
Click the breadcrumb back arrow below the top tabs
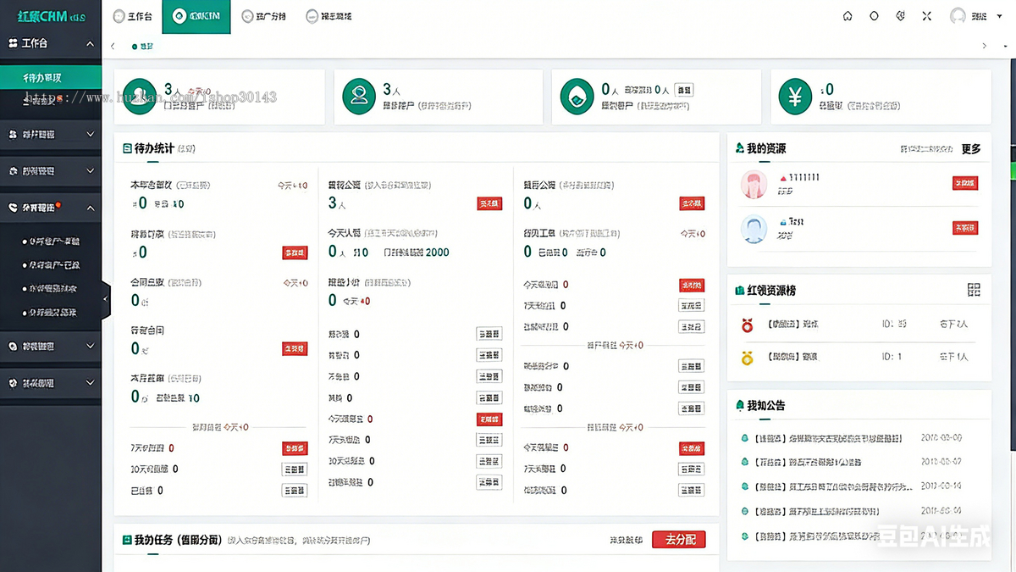[113, 47]
